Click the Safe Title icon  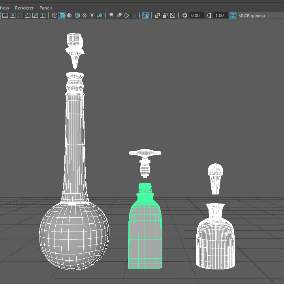click(43, 15)
